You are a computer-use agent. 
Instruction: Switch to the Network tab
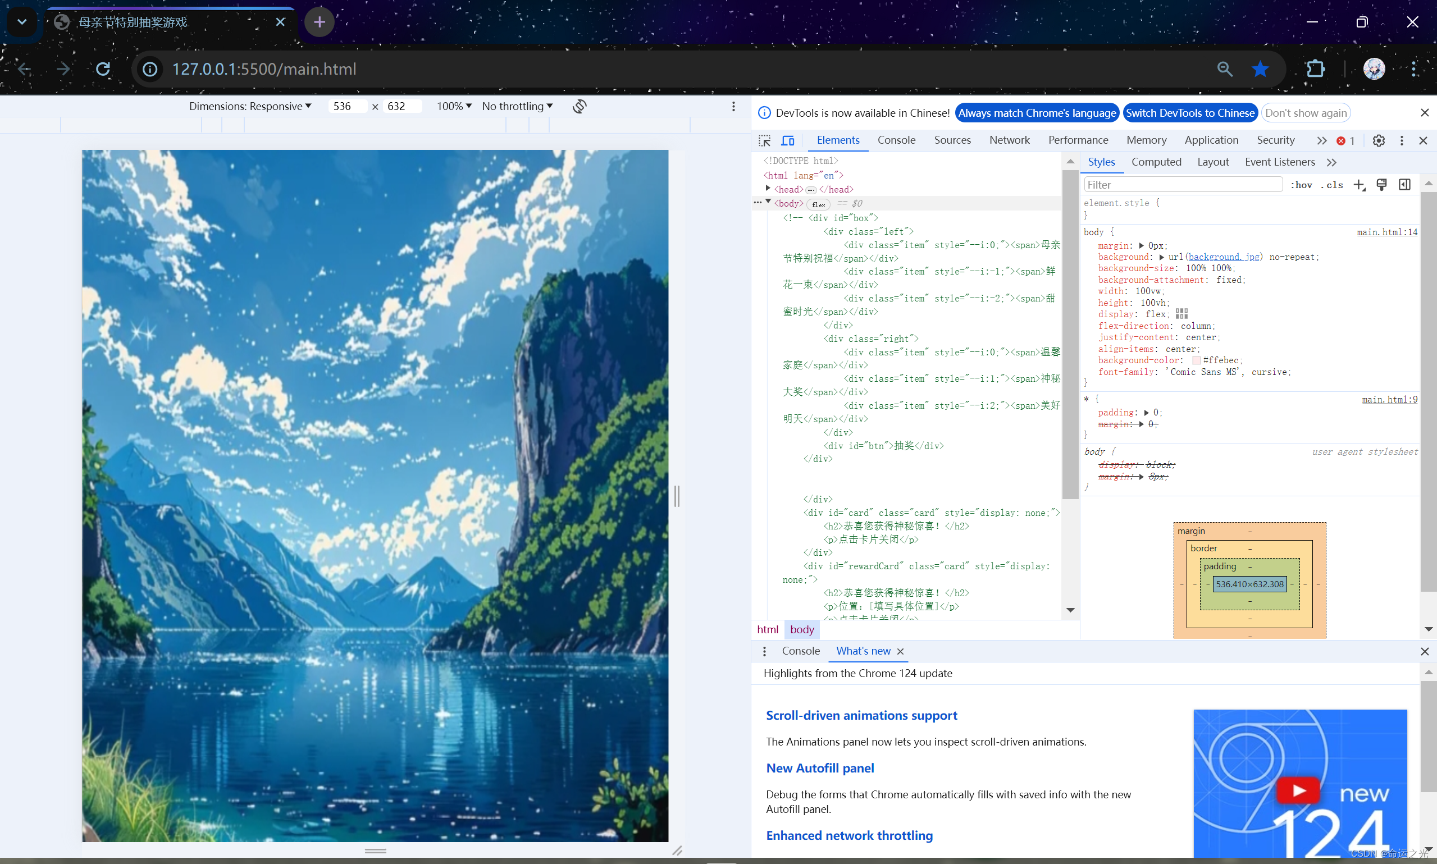[1009, 140]
